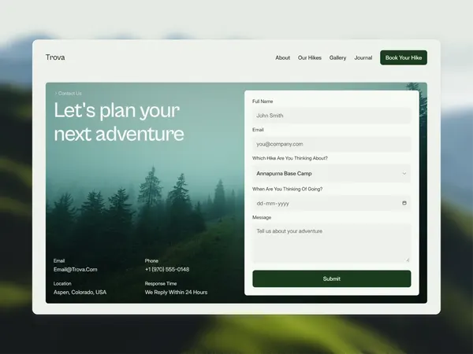The image size is (473, 354).
Task: Click Email@Trova.Com address
Action: pos(76,269)
